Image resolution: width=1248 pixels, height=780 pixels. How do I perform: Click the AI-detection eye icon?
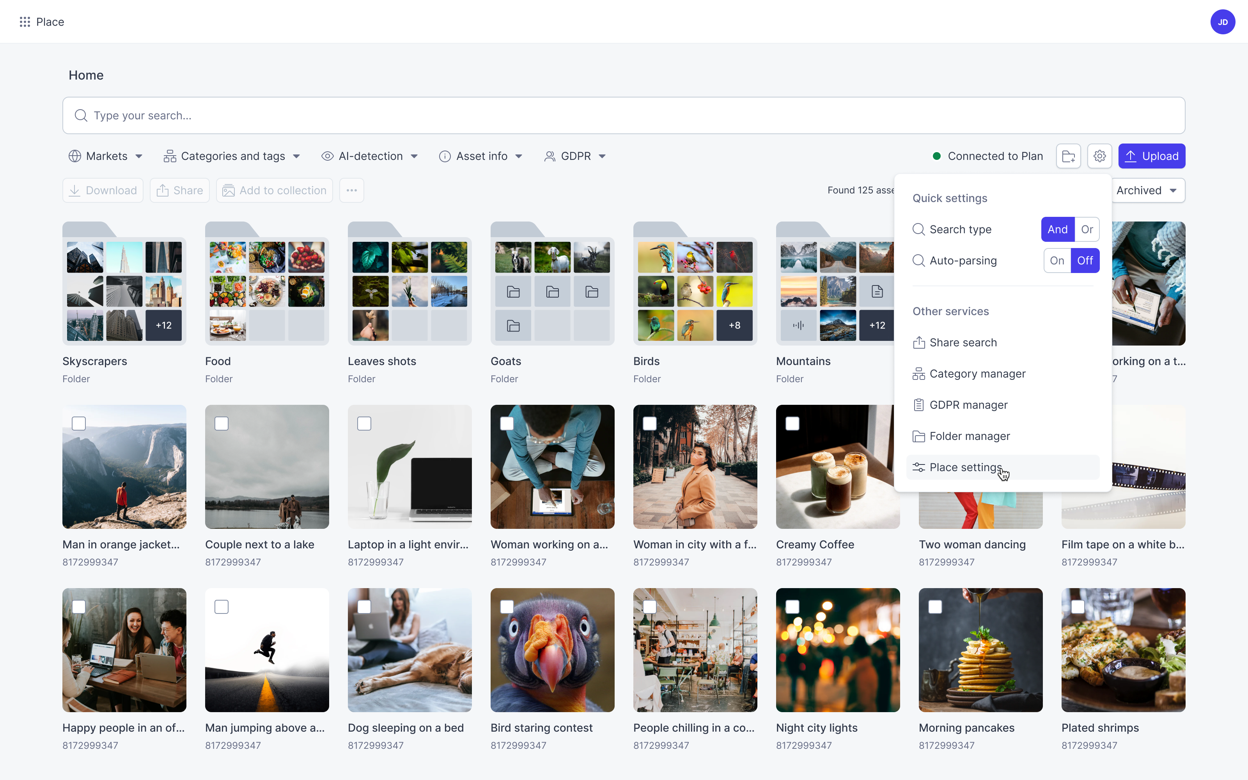[x=328, y=156]
